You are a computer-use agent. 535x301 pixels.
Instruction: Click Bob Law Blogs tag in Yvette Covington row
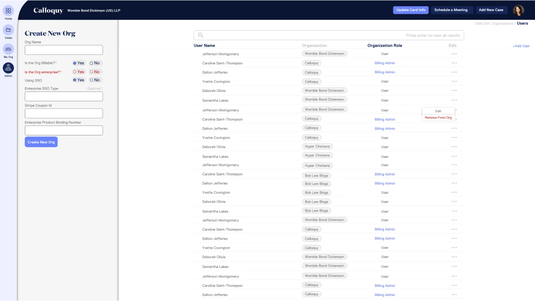click(x=316, y=192)
